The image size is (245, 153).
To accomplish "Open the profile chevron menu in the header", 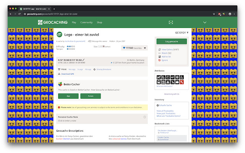I will tap(205, 23).
